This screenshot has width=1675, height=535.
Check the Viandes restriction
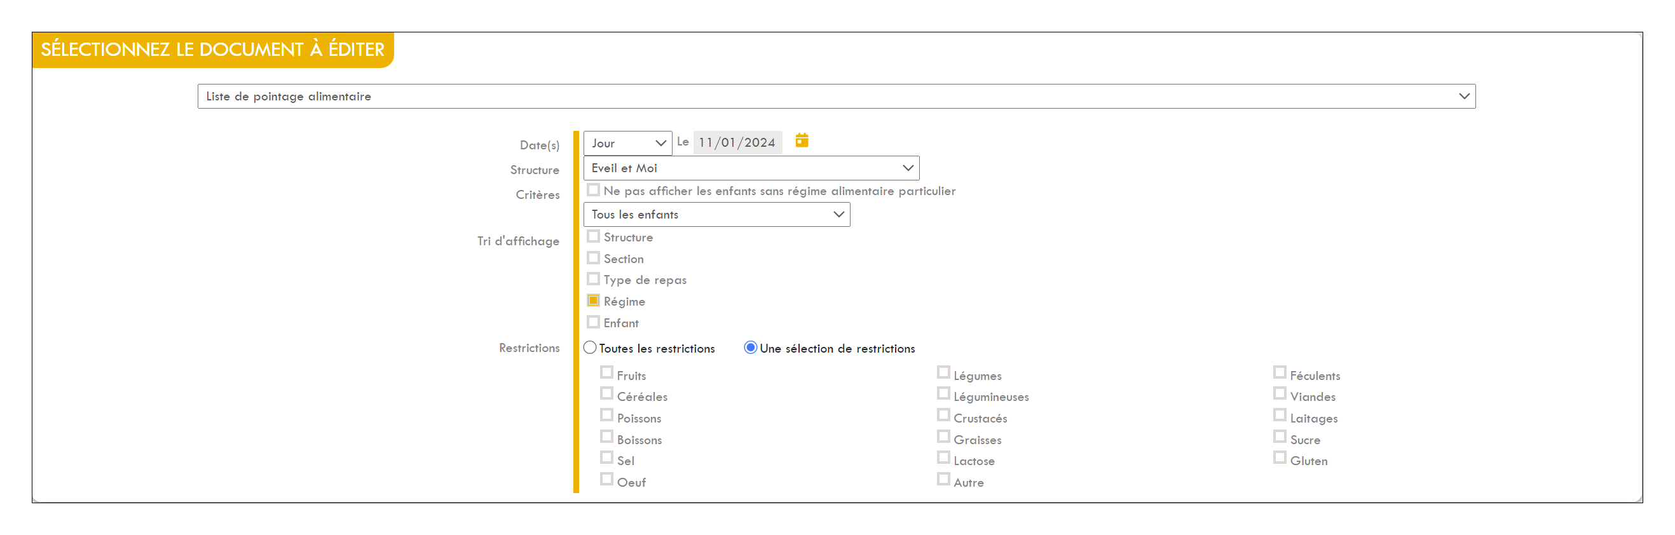coord(1280,393)
